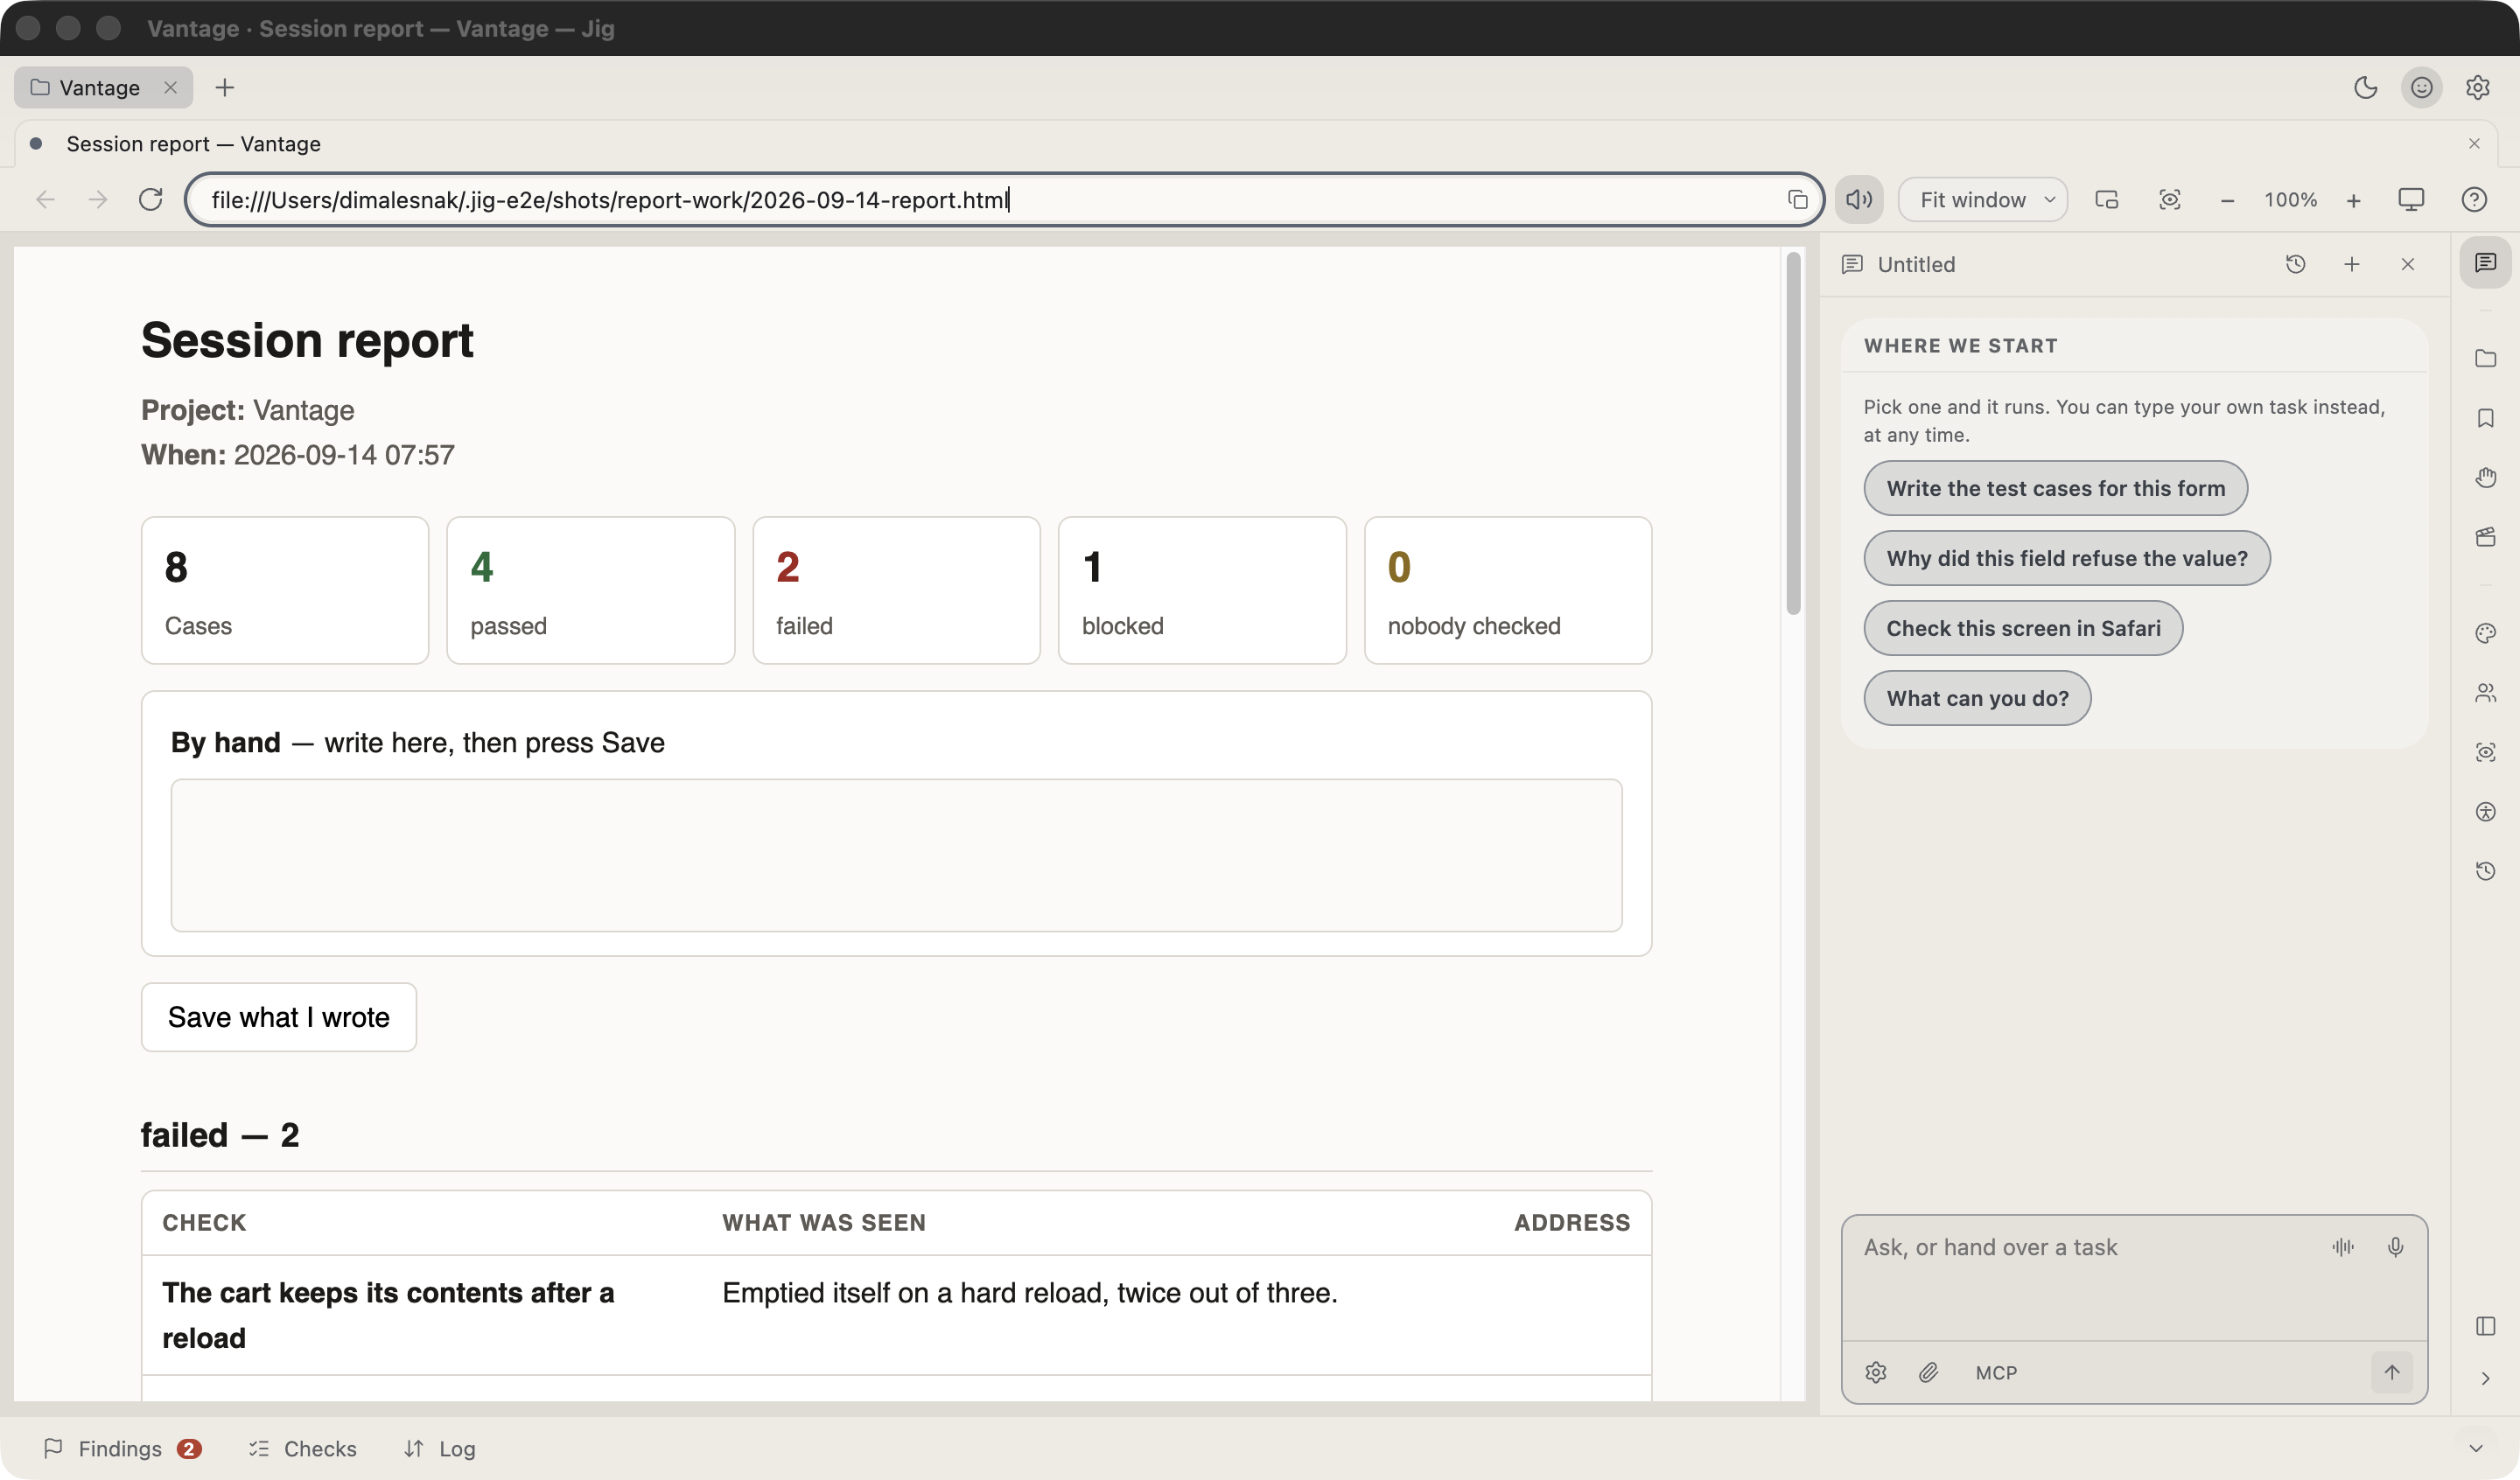Take a screenshot with the capture icon
Viewport: 2520px width, 1480px height.
(x=2169, y=199)
